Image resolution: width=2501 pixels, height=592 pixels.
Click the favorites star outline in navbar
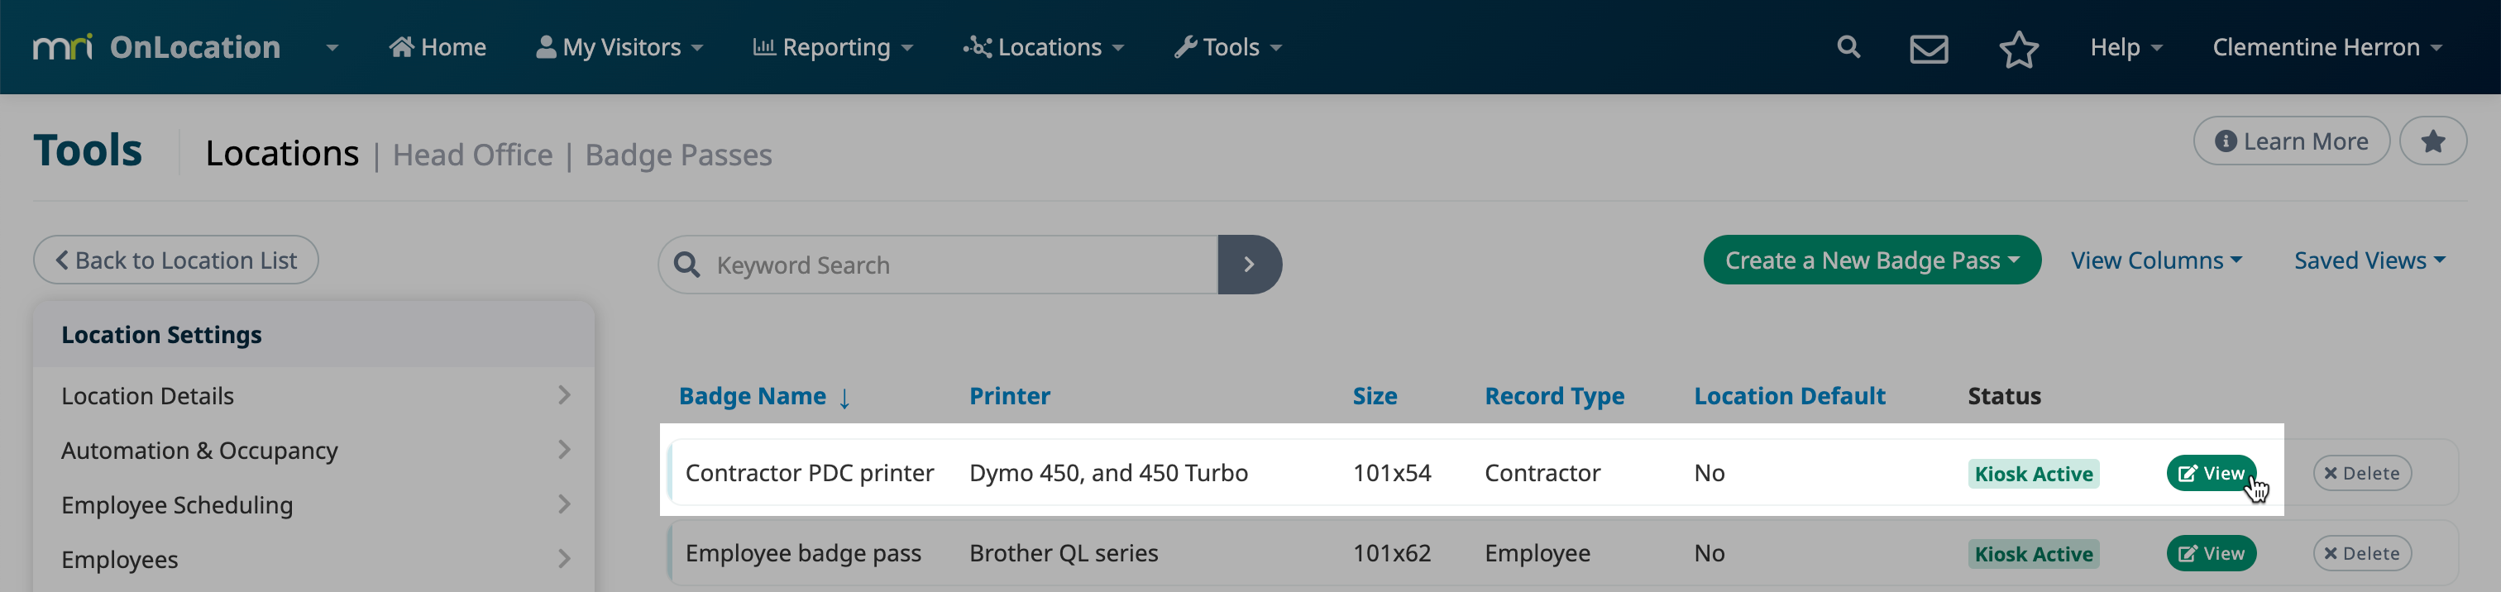[2017, 48]
